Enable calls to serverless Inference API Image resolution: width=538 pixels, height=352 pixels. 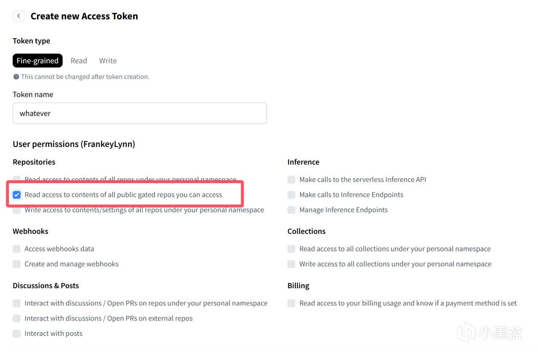pyautogui.click(x=291, y=180)
